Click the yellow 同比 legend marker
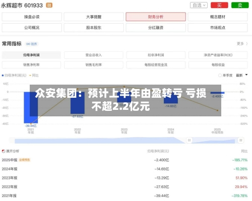Screen dimensions: 252x201 [30, 76]
